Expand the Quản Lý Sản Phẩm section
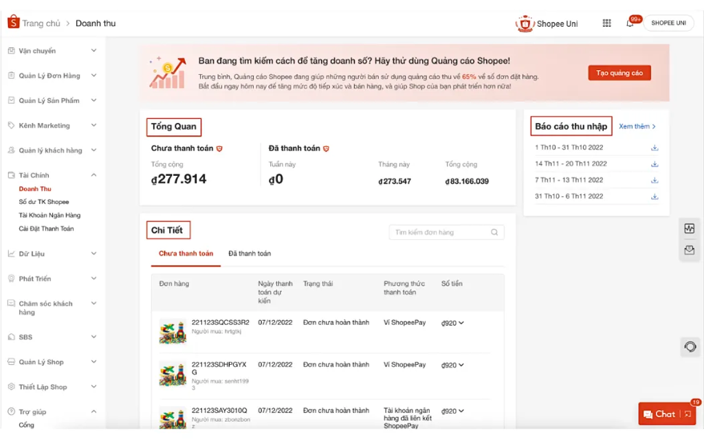This screenshot has width=704, height=439. click(93, 100)
